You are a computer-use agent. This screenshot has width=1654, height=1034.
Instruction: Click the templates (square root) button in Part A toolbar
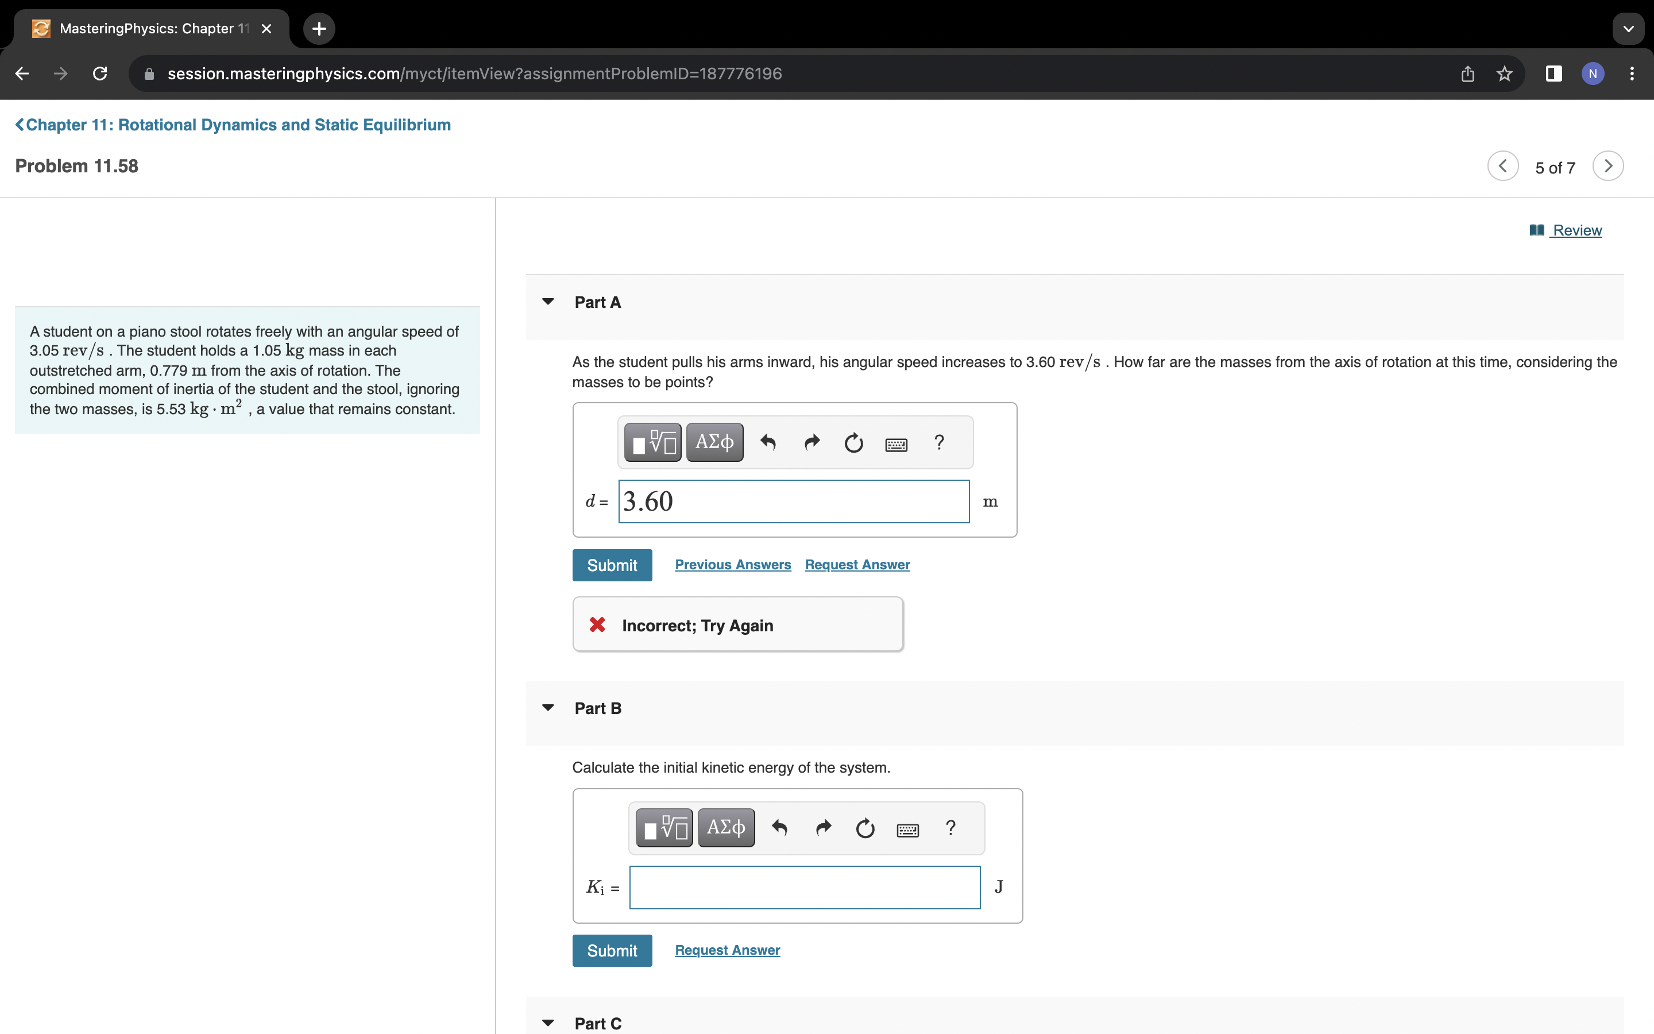653,442
